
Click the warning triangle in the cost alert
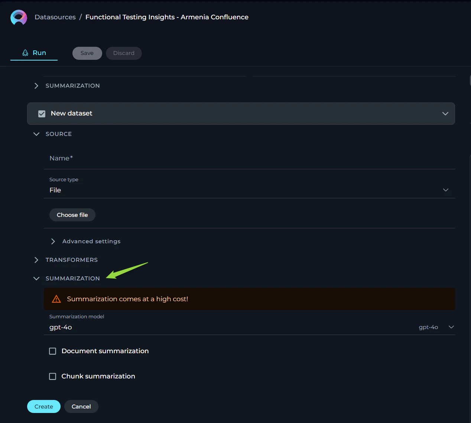coord(56,299)
